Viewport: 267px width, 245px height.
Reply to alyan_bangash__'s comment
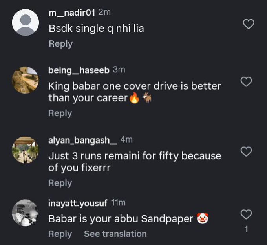coord(60,183)
